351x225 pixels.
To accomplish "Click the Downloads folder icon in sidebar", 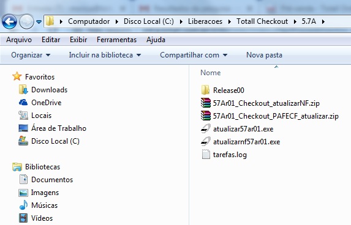I will coord(23,90).
